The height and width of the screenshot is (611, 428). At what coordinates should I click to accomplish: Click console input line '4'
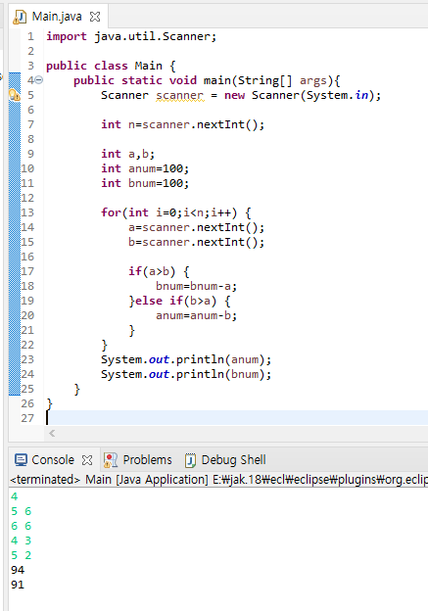point(15,496)
